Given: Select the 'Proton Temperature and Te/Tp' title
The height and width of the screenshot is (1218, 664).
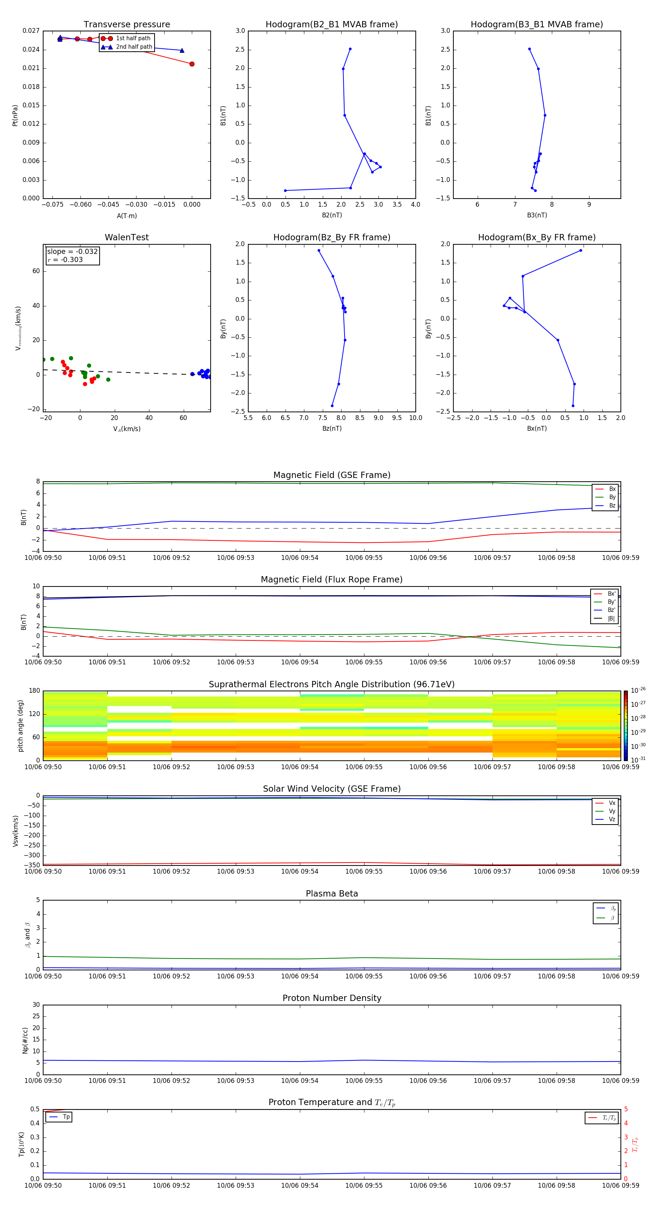Looking at the screenshot, I should 332,1102.
